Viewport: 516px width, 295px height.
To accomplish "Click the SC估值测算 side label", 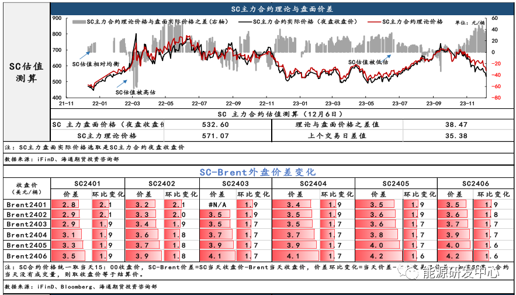I will [x=27, y=72].
